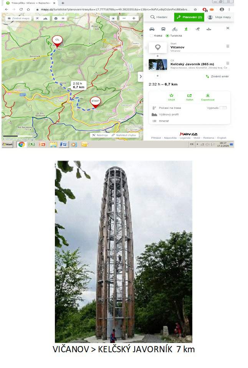Select the cross-country skiing mode icon
Screen dimensions: 248x368
[197, 29]
